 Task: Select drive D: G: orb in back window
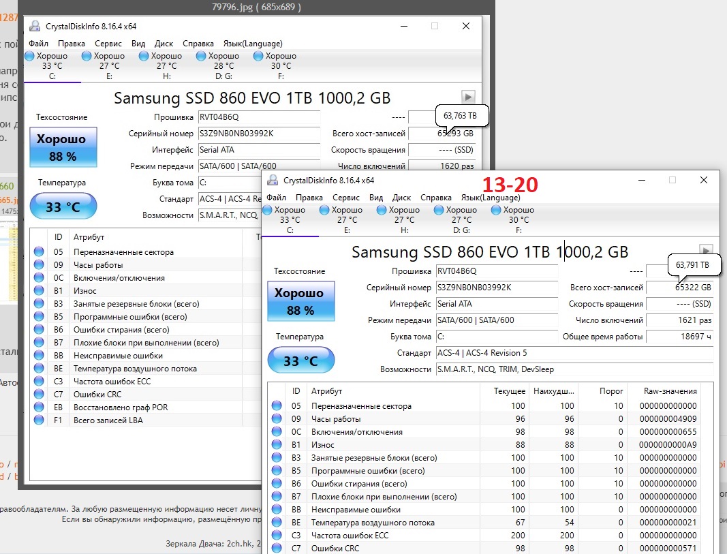pos(201,56)
